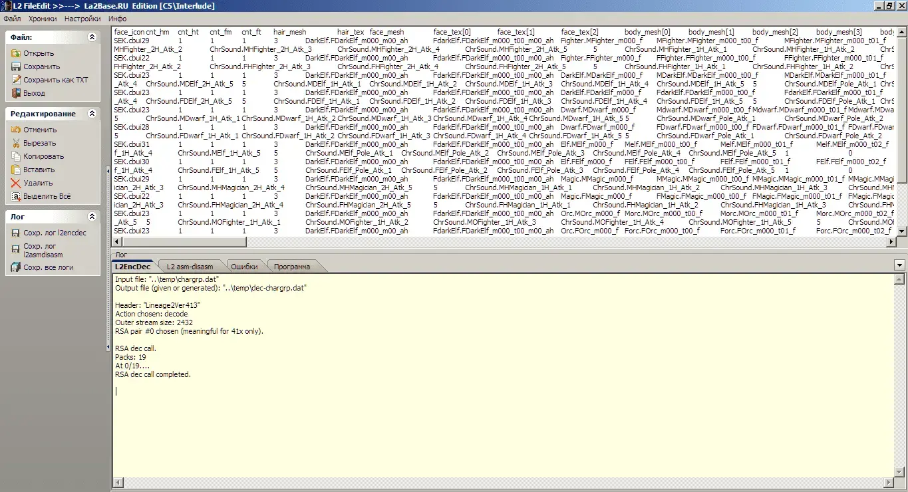908x492 pixels.
Task: Click the Отменить undo icon
Action: tap(16, 130)
